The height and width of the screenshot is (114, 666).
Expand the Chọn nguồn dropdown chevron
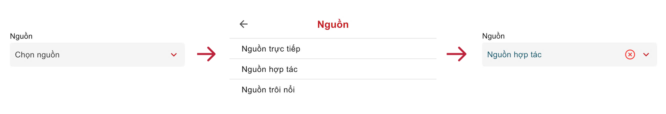click(x=174, y=55)
